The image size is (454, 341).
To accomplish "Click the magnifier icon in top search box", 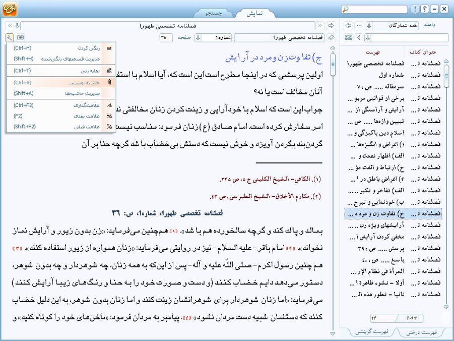I will [345, 9].
